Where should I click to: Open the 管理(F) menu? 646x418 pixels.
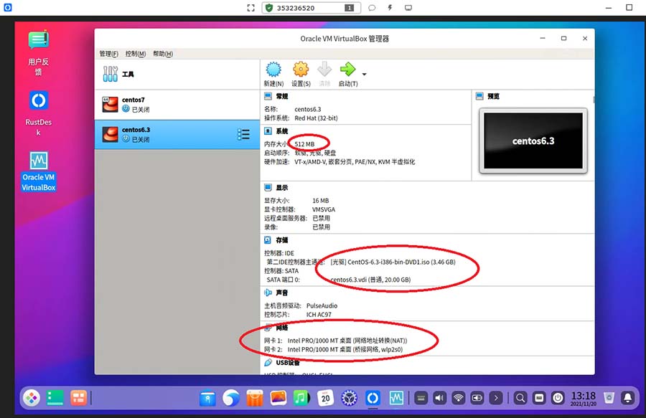pyautogui.click(x=109, y=54)
